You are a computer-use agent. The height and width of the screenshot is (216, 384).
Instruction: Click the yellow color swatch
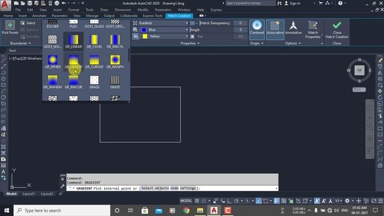click(x=145, y=36)
